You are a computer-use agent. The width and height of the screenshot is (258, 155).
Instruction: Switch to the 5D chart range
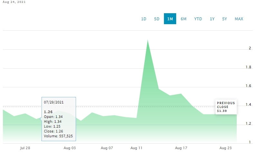pos(157,19)
